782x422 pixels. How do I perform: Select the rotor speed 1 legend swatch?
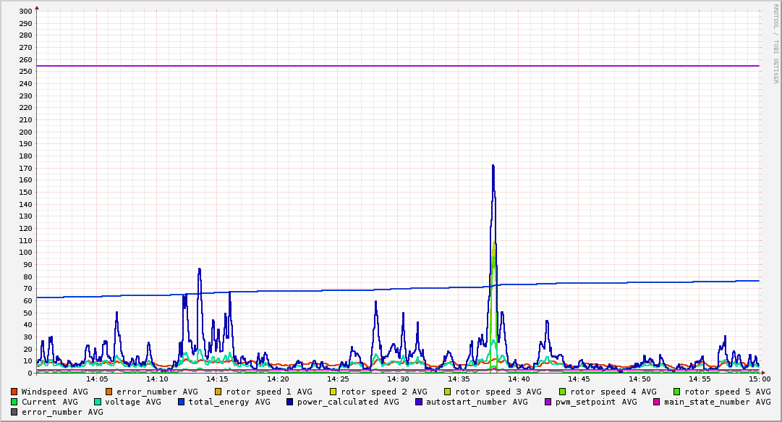[x=218, y=392]
